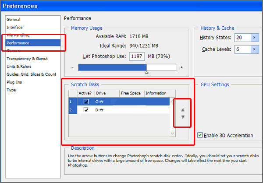Viewport: 263px width, 183px height.
Task: Open Guides, Grid, Slices & Count preferences
Action: (x=32, y=74)
